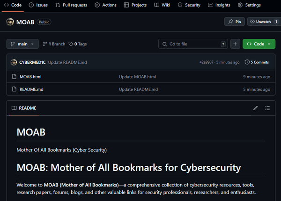
Task: Switch to the Pull requests tab
Action: (71, 5)
